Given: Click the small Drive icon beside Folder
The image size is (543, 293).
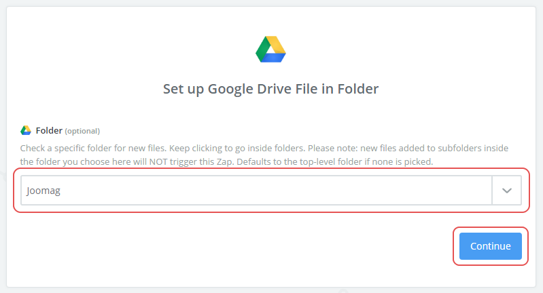Looking at the screenshot, I should pyautogui.click(x=26, y=130).
